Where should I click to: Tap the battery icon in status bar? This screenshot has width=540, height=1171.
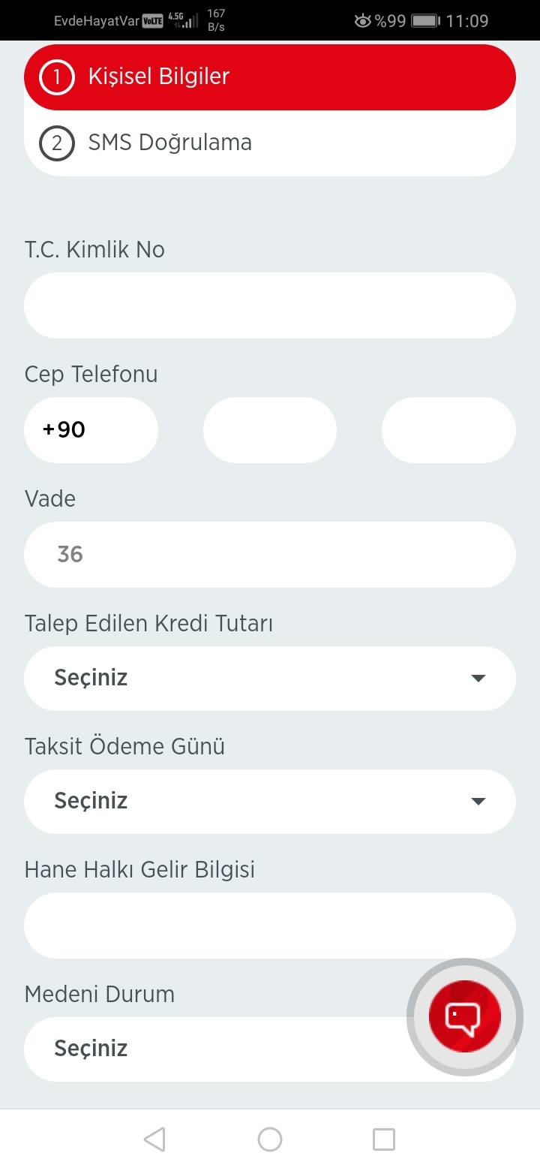[x=424, y=21]
